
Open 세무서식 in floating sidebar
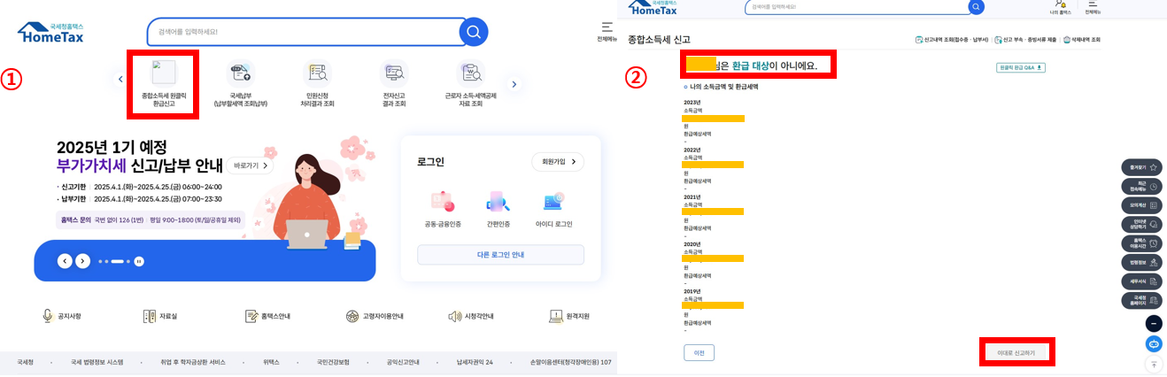(x=1141, y=281)
